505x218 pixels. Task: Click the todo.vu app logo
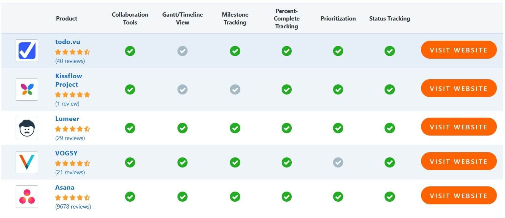[27, 51]
